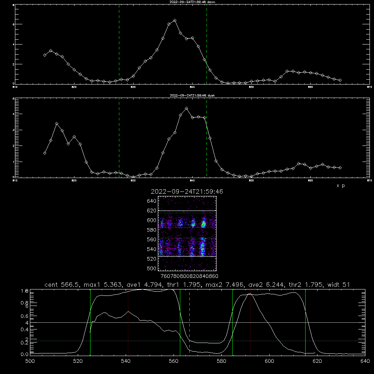Viewport: 374px width, 374px height.
Task: Click the 0.6 label on bottom plot y-axis
Action: pos(24,316)
